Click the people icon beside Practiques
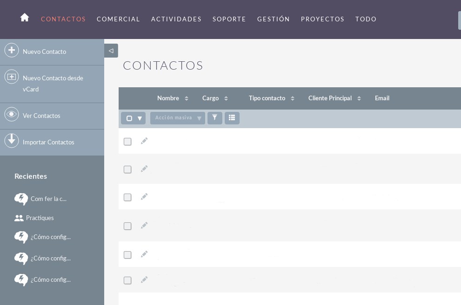Viewport: 461px width, 305px height. pyautogui.click(x=19, y=218)
